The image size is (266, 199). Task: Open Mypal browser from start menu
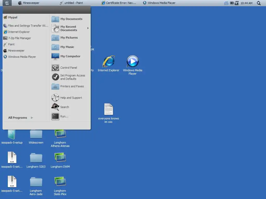coord(26,17)
